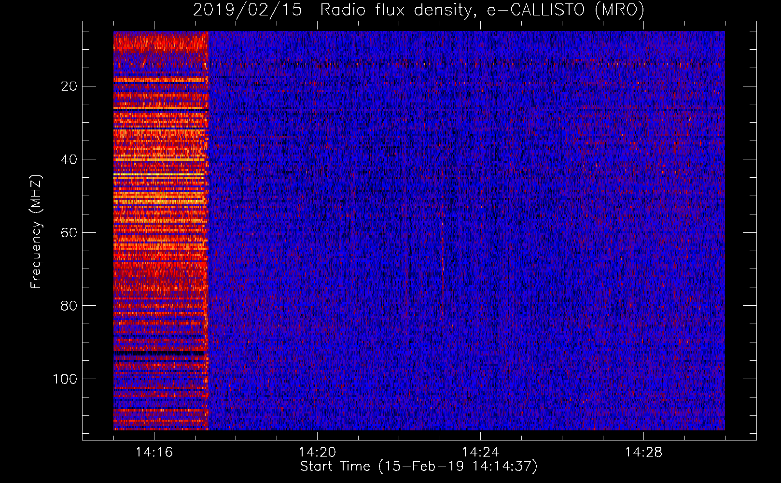Click the bright red burst region in spectrogram
Screen dimensions: 781x483
point(161,230)
